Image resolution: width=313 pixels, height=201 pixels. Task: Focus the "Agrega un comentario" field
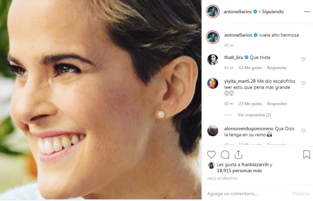click(246, 194)
